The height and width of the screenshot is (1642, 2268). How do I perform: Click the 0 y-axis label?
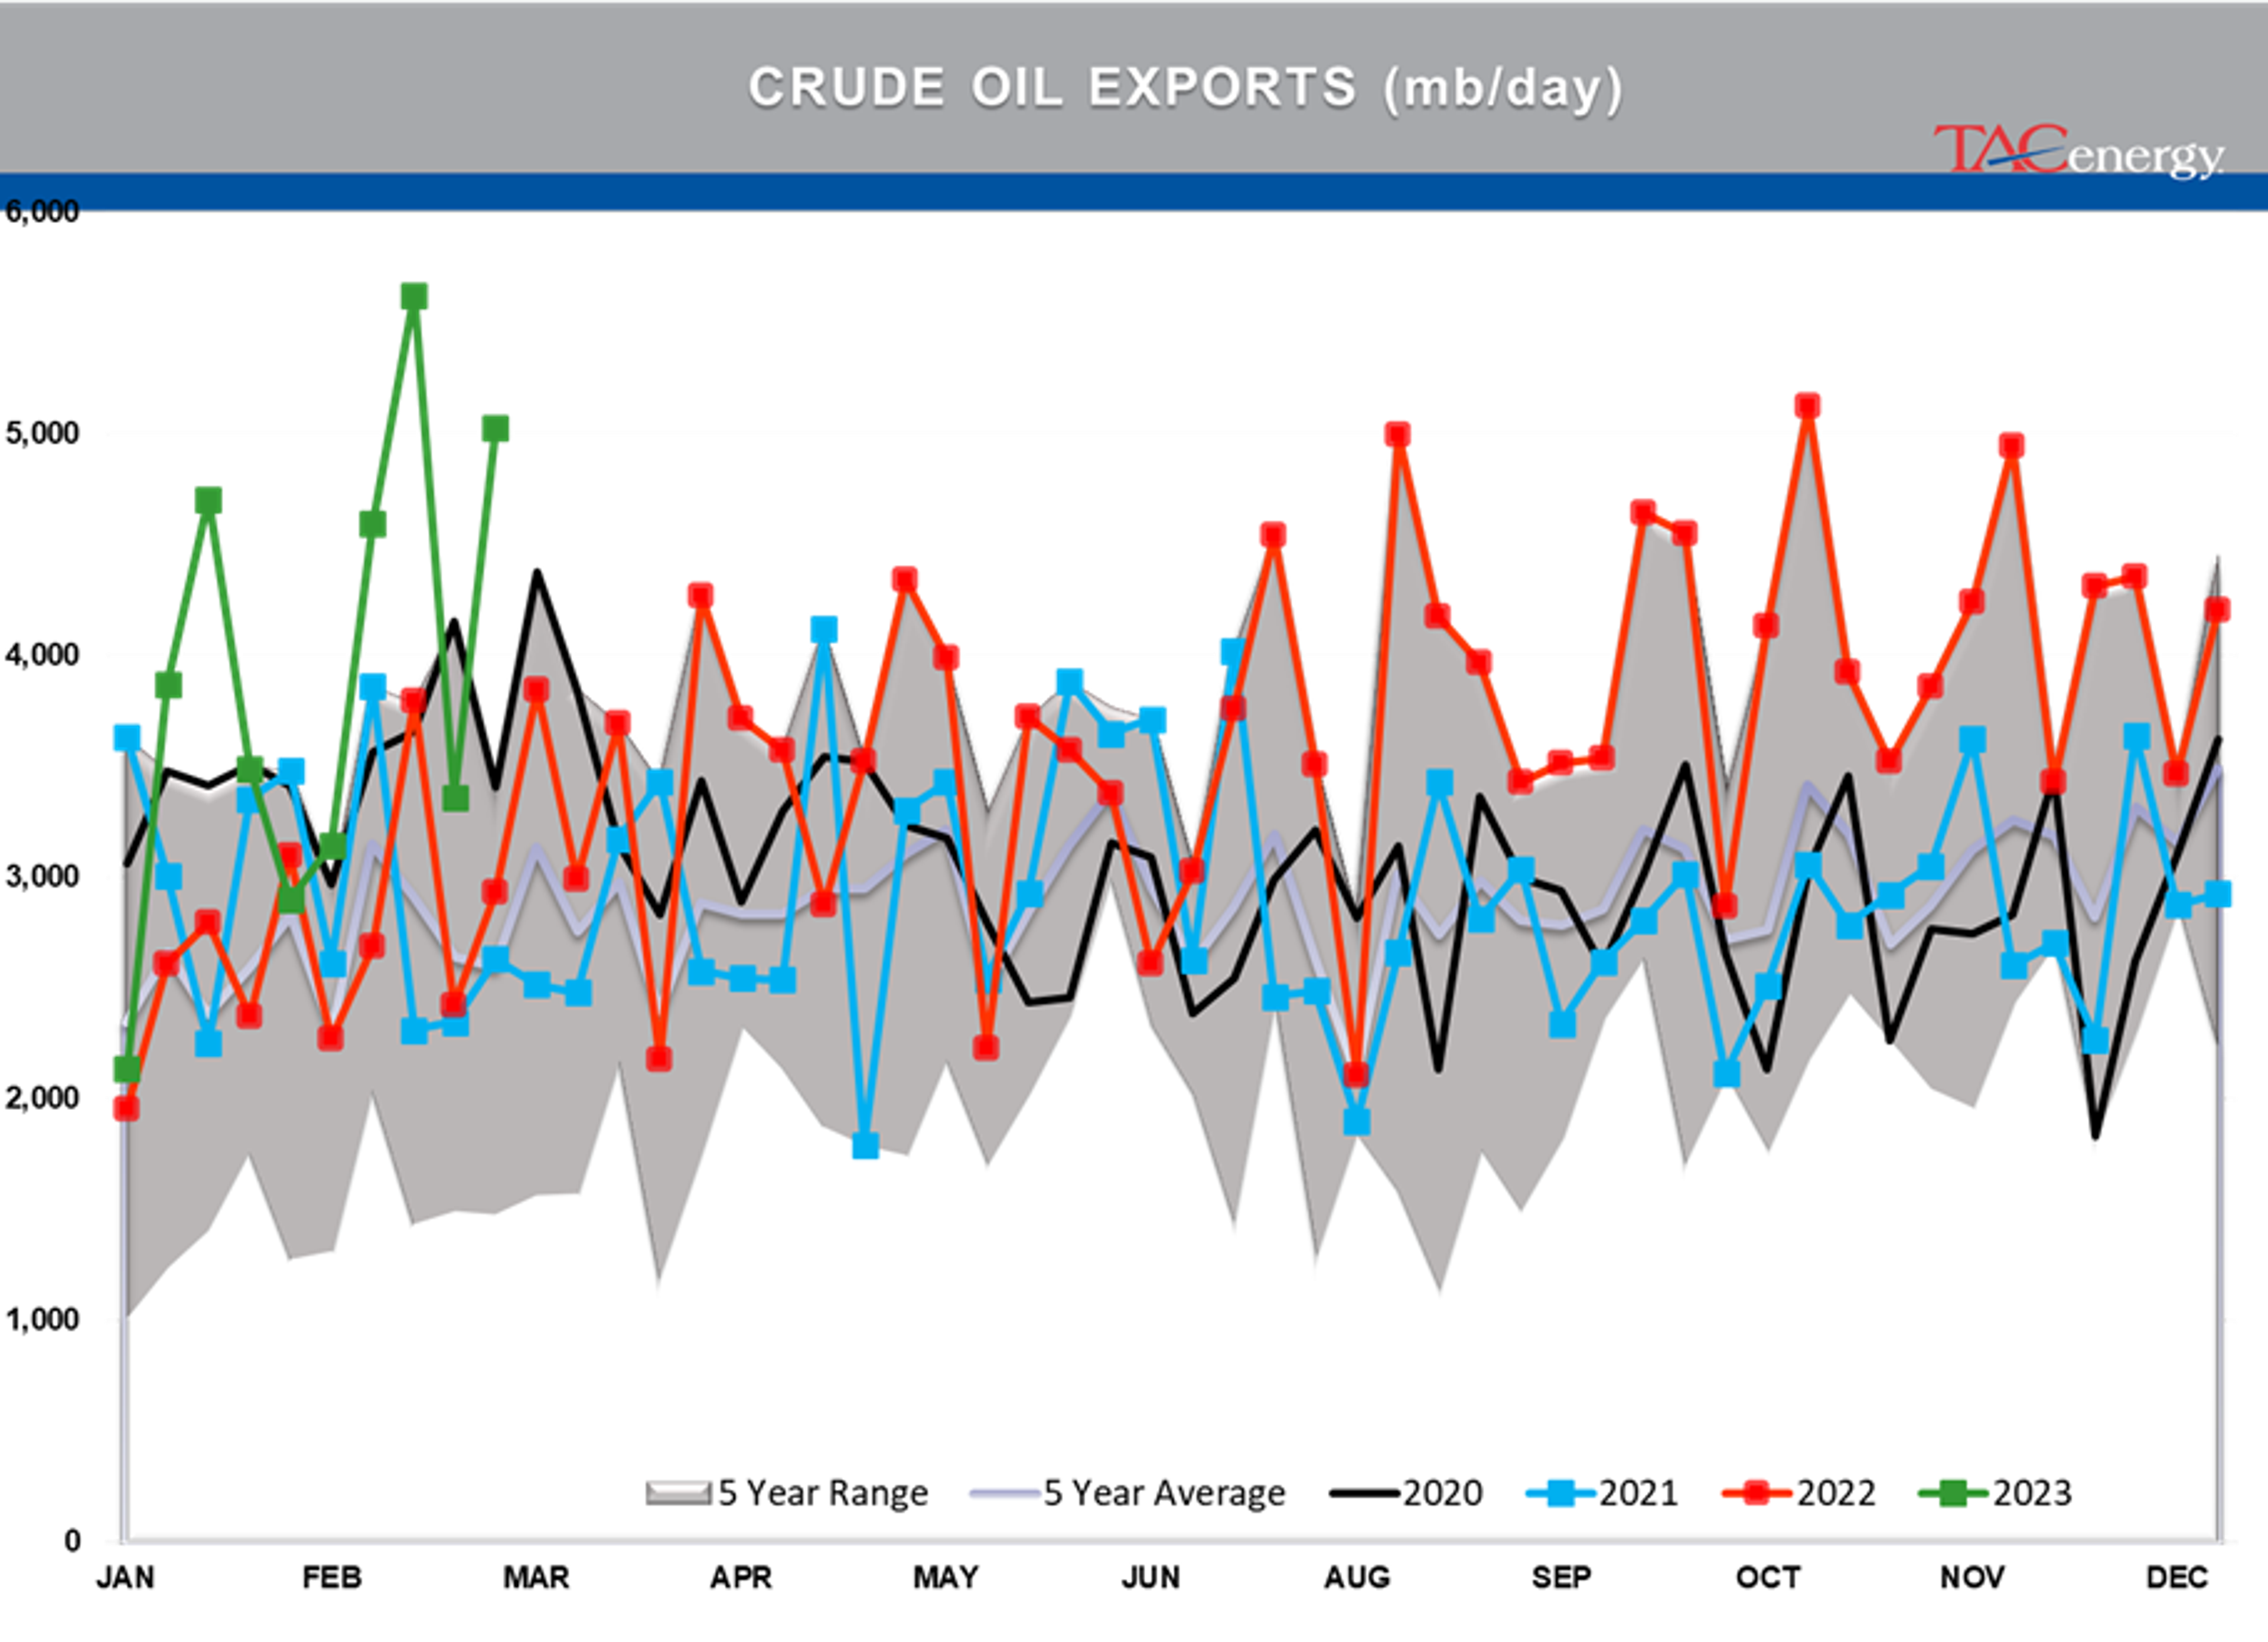[x=72, y=1540]
